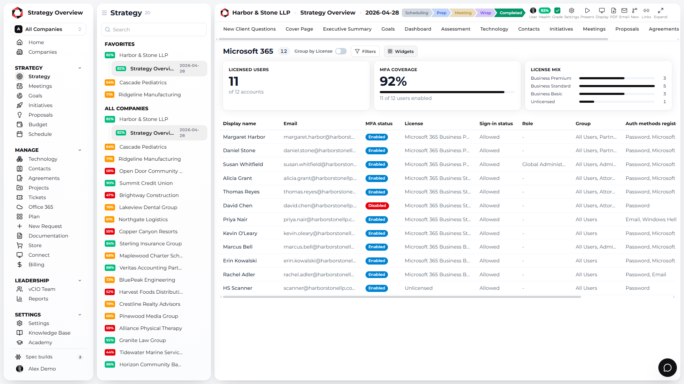684x384 pixels.
Task: Toggle the Group by License switch
Action: (x=341, y=51)
